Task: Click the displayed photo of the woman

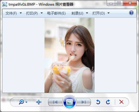Action: [x=69, y=55]
